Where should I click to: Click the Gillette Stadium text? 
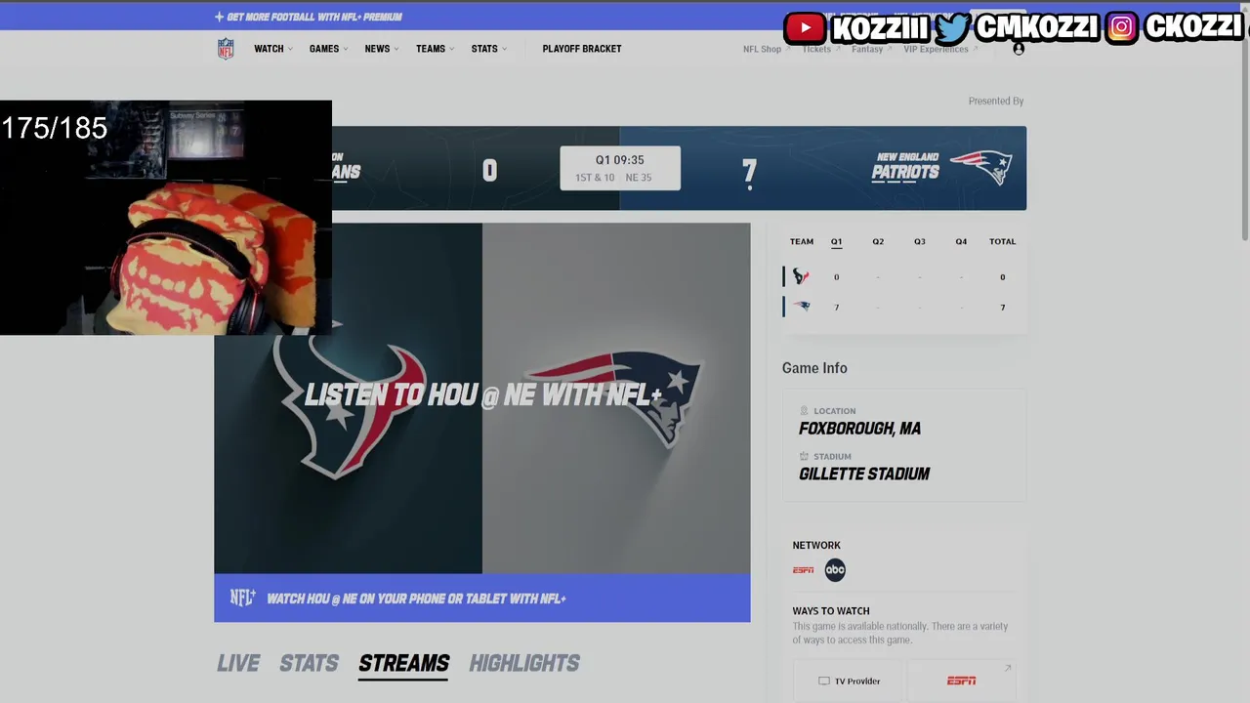click(864, 474)
